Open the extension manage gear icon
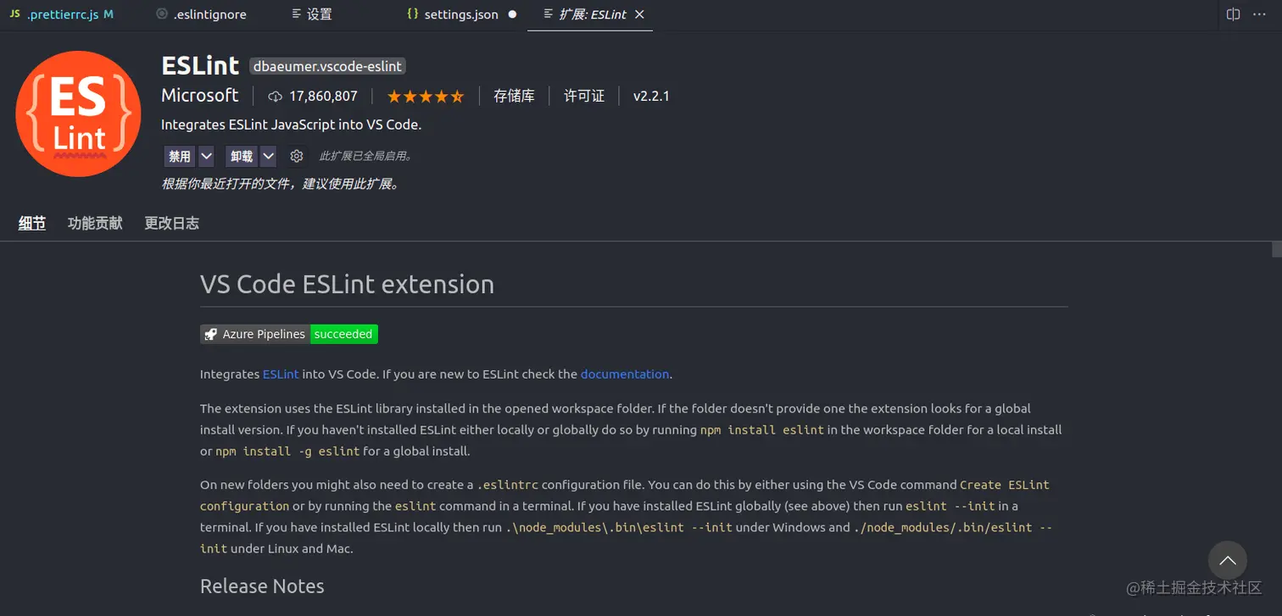 (x=297, y=156)
